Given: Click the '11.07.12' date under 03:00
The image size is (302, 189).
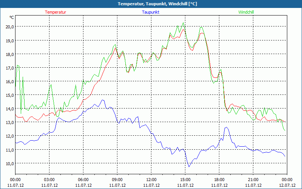Looking at the screenshot, I should click(49, 185).
